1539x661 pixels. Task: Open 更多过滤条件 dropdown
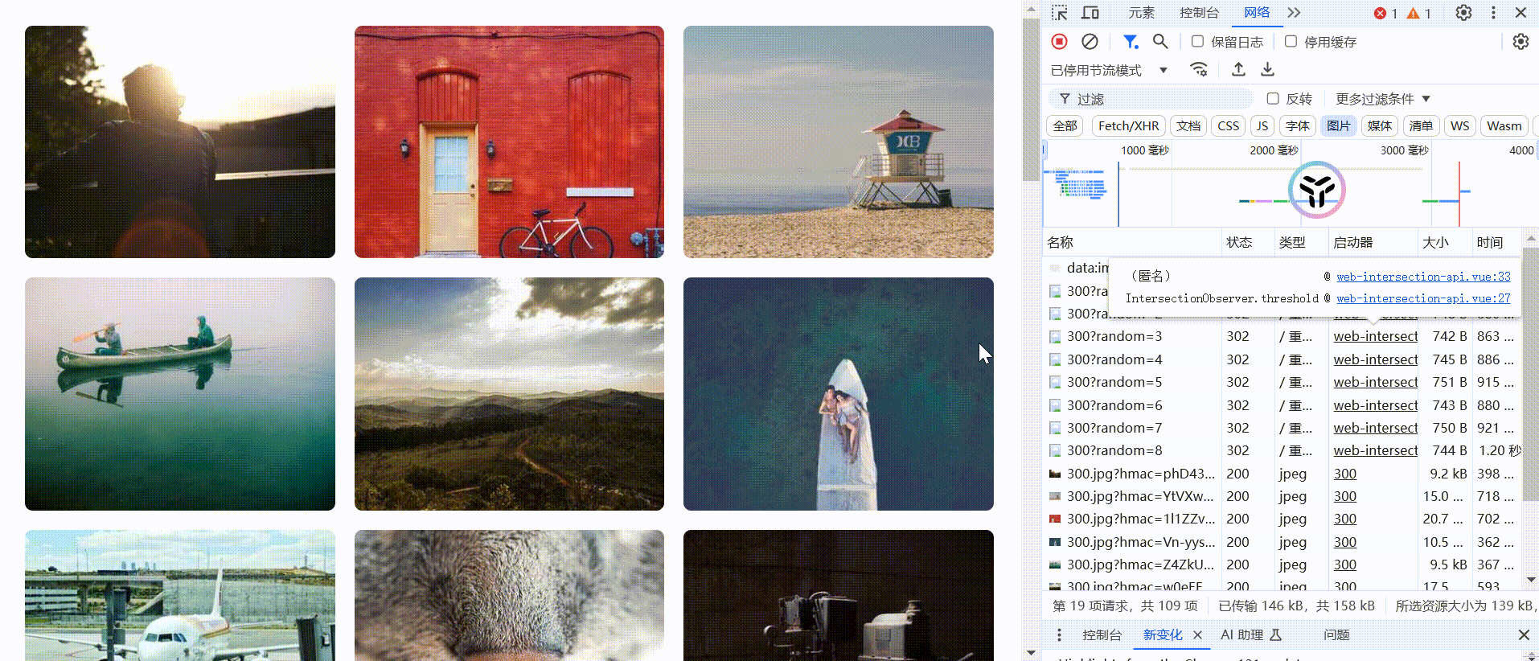coord(1382,99)
